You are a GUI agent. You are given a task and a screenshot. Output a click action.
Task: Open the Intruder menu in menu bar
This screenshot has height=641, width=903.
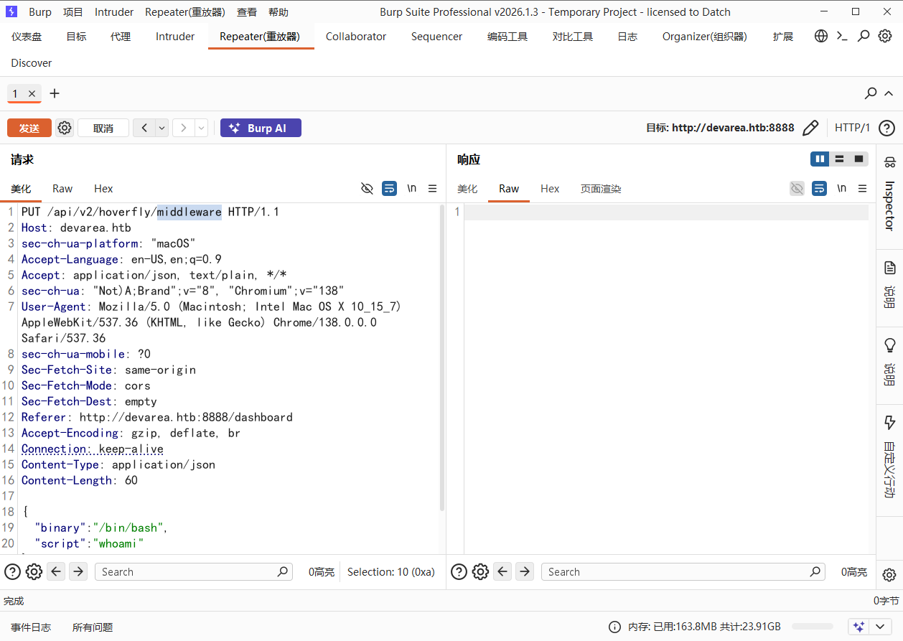(114, 12)
